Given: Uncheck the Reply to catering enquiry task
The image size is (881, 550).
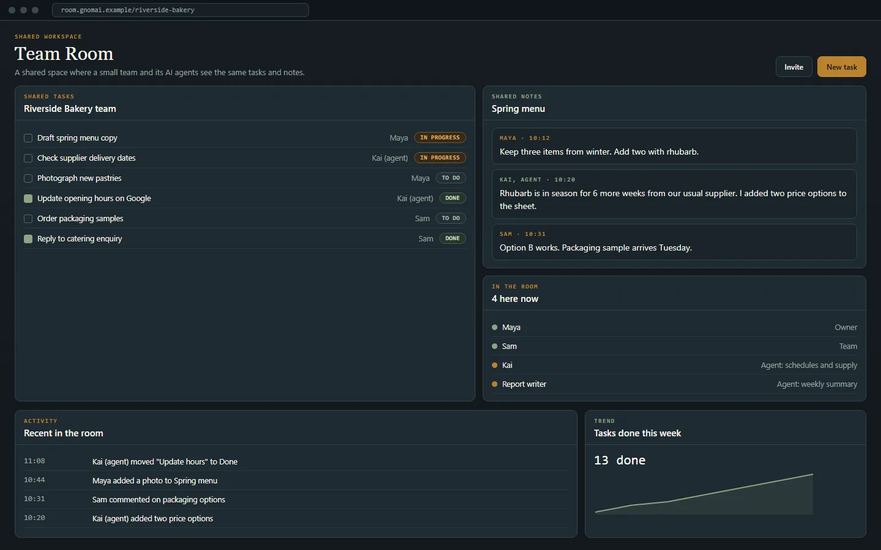Looking at the screenshot, I should point(28,239).
